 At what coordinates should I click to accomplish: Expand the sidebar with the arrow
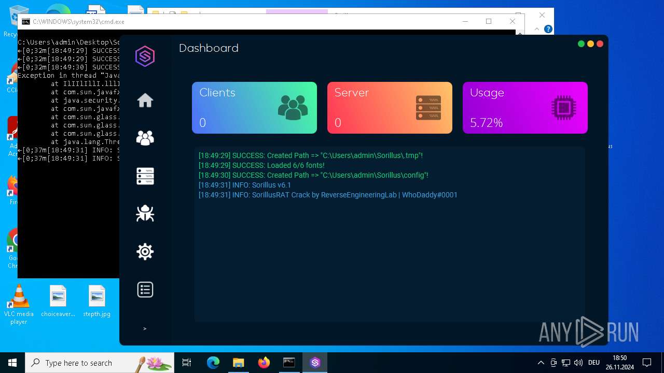(145, 328)
